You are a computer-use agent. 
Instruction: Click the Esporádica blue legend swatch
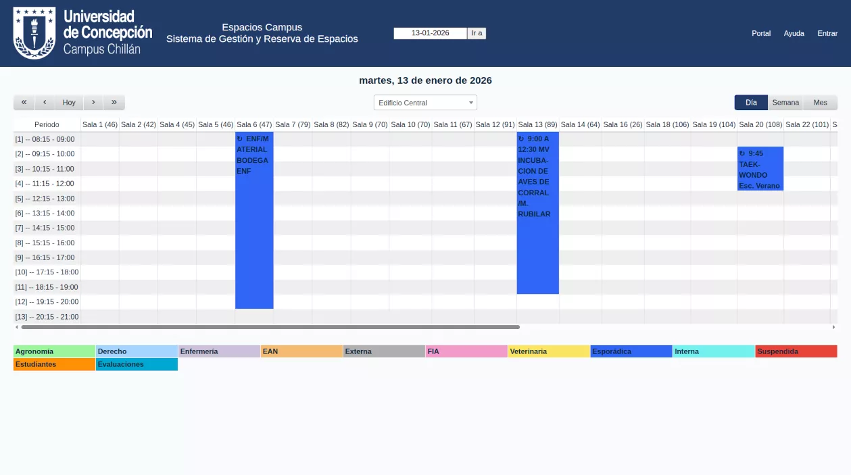631,351
